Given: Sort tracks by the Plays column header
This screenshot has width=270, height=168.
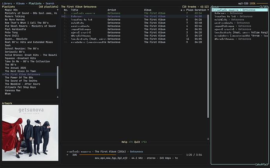Looking at the screenshot, I should click(190, 10).
